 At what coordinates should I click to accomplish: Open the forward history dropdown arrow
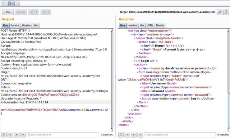coord(49,12)
